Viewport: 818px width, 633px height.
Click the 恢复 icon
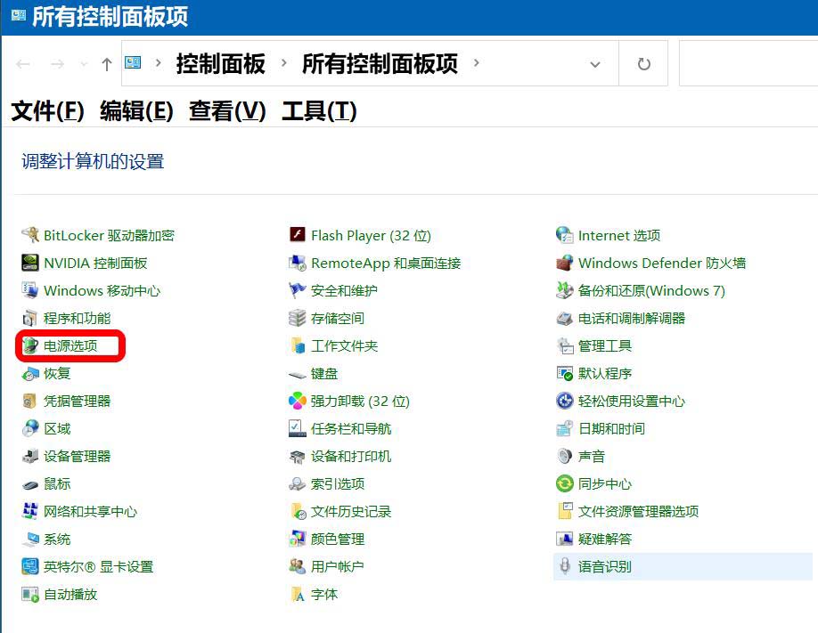coord(30,373)
